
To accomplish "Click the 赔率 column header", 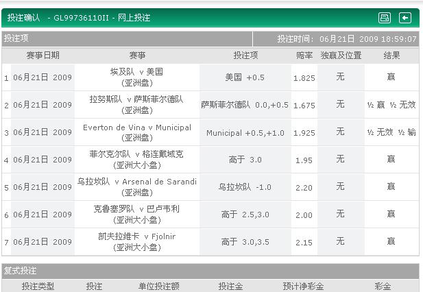I will (304, 56).
